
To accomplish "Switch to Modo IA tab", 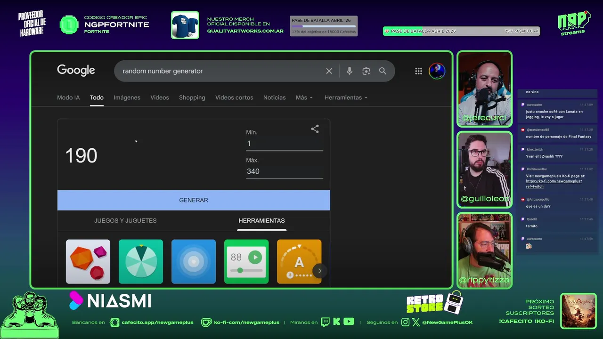I will click(68, 97).
